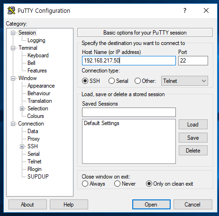The height and width of the screenshot is (216, 219).
Task: Click the Open button to connect
Action: tap(151, 205)
